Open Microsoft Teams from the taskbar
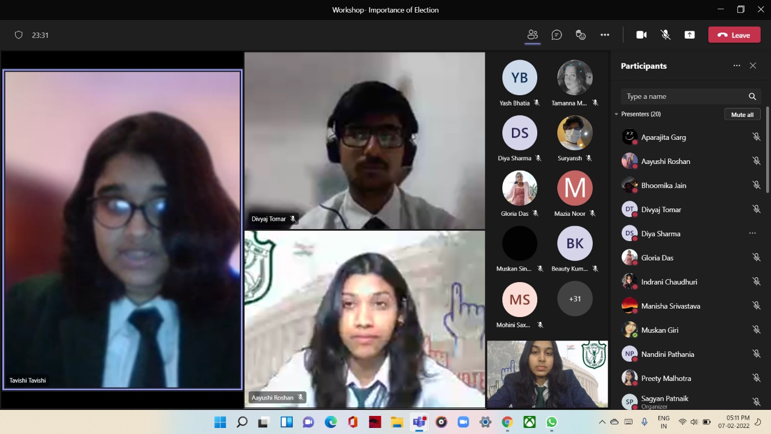Image resolution: width=771 pixels, height=434 pixels. tap(419, 422)
